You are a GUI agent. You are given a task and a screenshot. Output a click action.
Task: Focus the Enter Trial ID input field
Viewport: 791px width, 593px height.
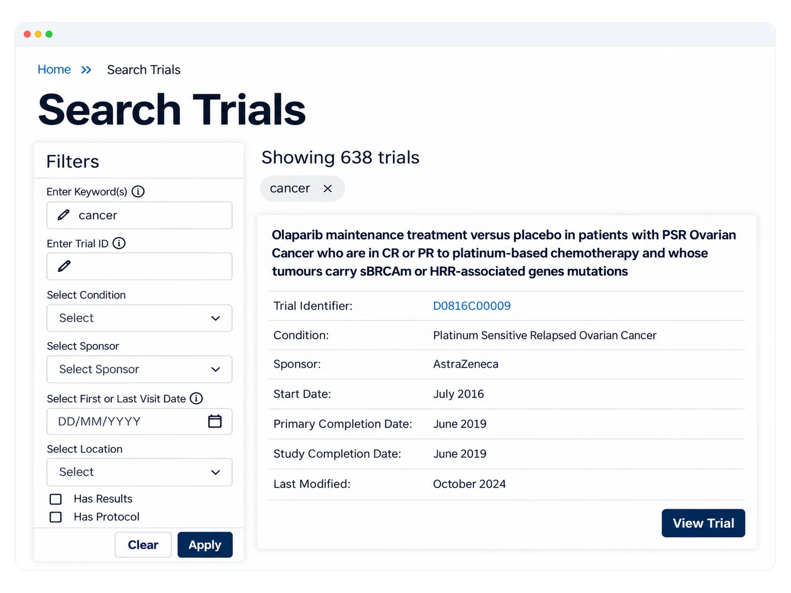(x=139, y=266)
